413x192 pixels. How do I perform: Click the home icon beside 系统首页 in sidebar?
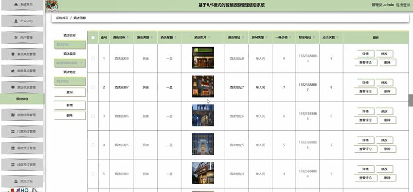point(16,4)
